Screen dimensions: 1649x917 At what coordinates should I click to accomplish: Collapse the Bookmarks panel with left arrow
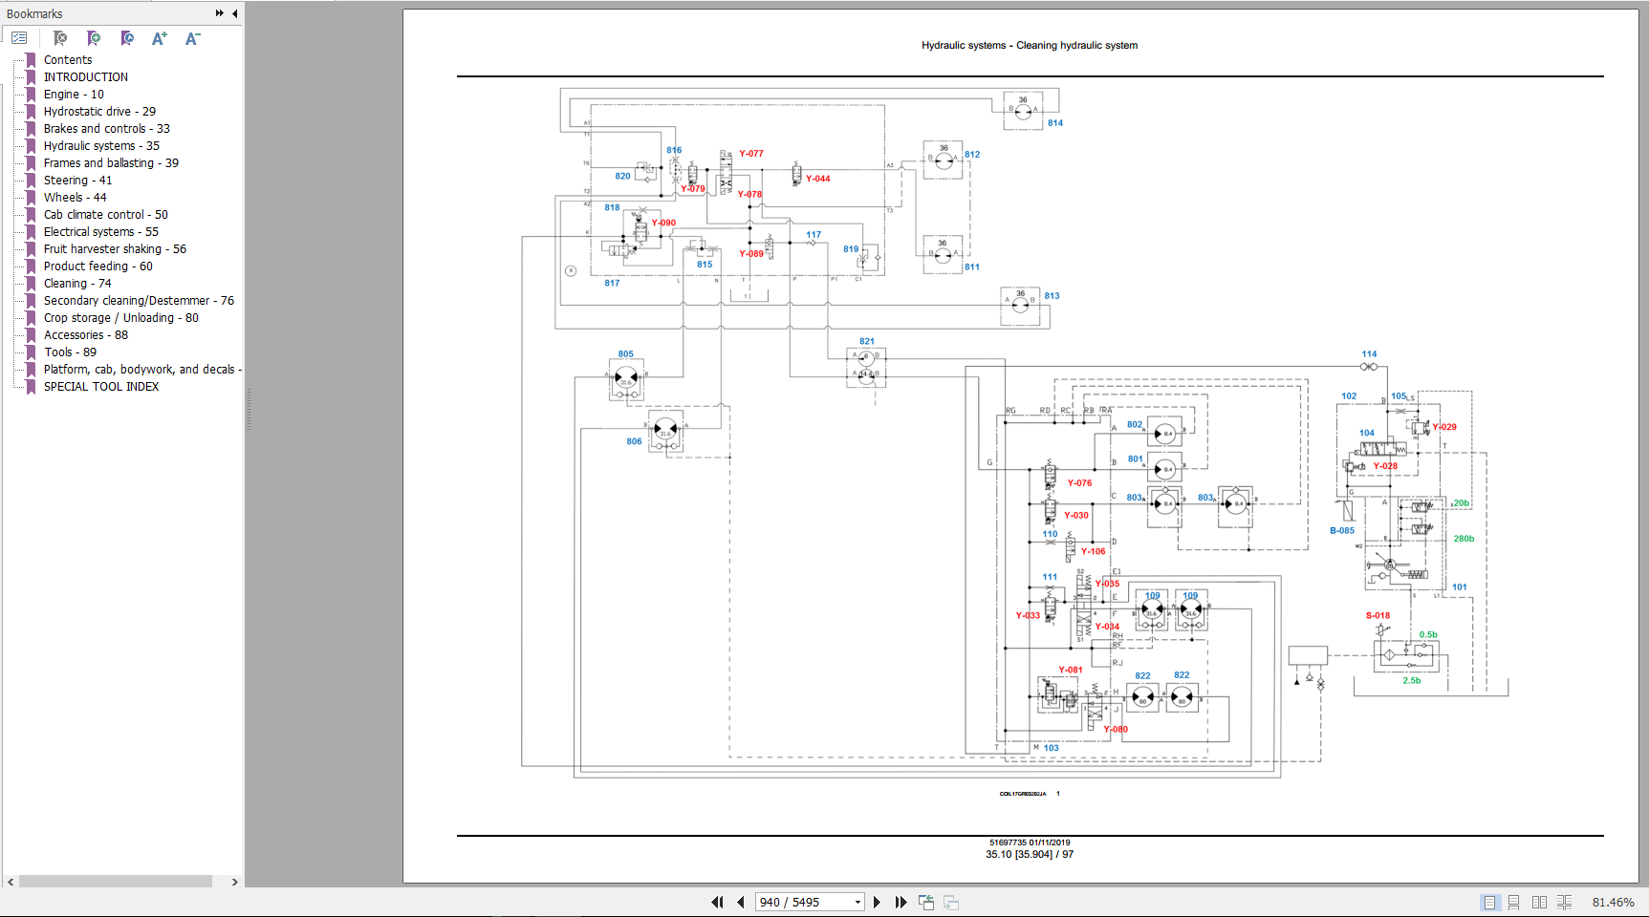click(235, 13)
